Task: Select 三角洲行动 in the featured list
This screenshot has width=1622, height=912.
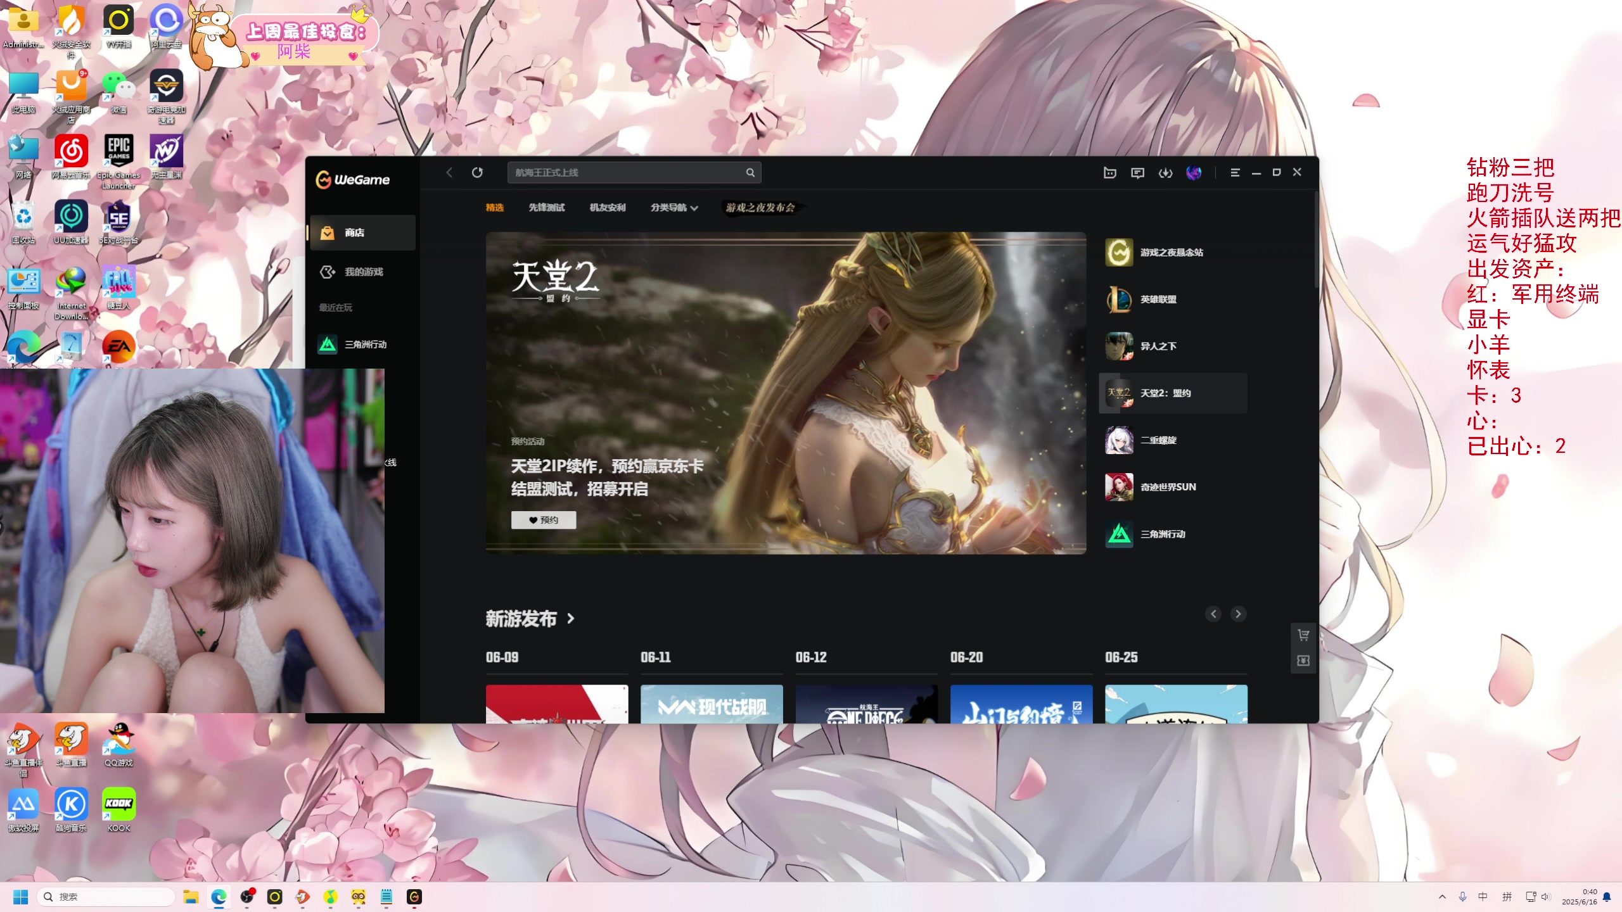Action: (x=1173, y=534)
